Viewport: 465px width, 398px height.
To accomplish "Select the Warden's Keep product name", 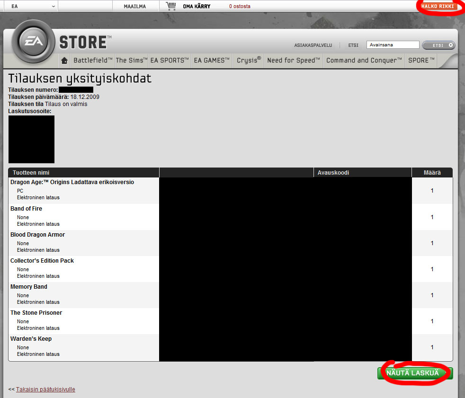I will [x=31, y=339].
